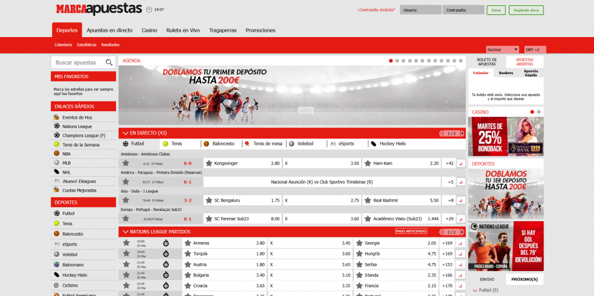Open Champions League (F) quick link
This screenshot has width=594, height=296.
[84, 136]
